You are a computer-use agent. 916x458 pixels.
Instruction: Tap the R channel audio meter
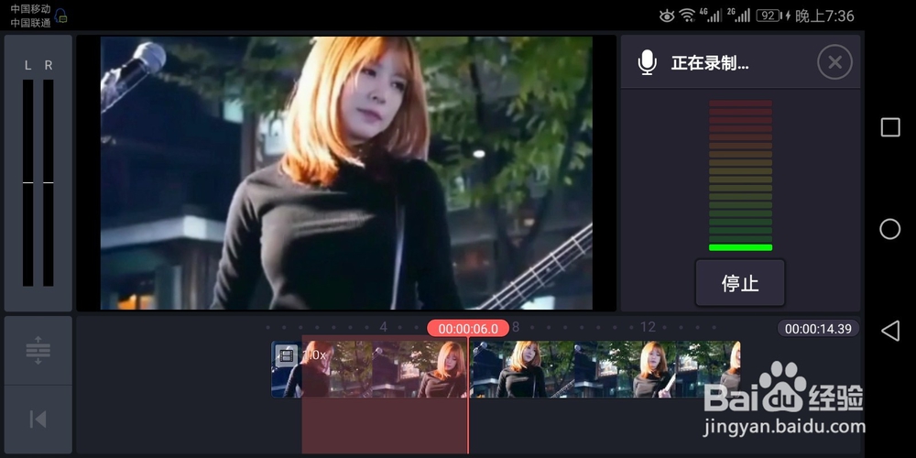(x=49, y=183)
